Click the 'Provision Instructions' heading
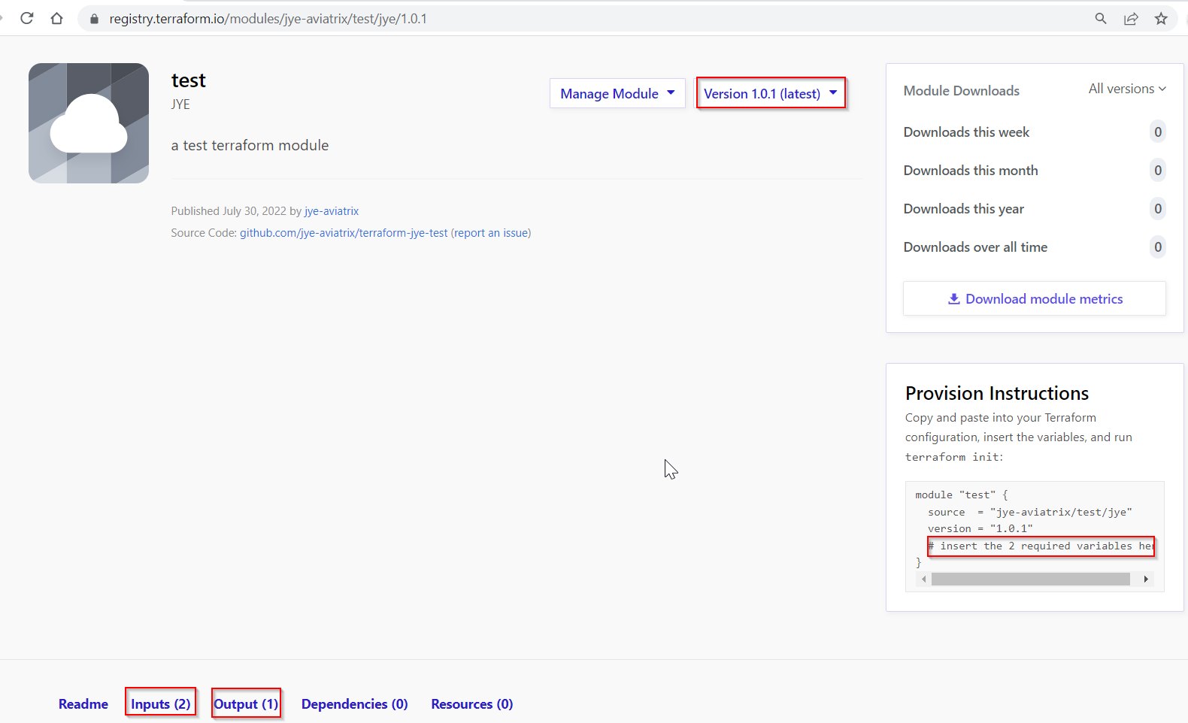Image resolution: width=1188 pixels, height=723 pixels. [997, 393]
